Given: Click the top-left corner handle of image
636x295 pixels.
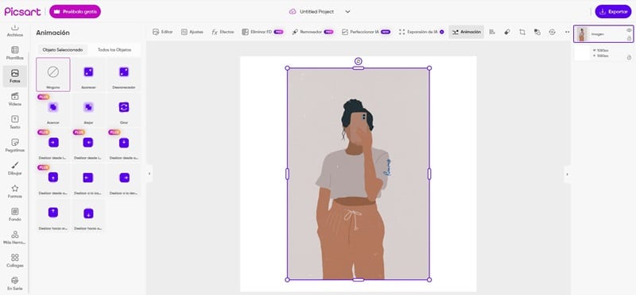Looking at the screenshot, I should (x=287, y=68).
